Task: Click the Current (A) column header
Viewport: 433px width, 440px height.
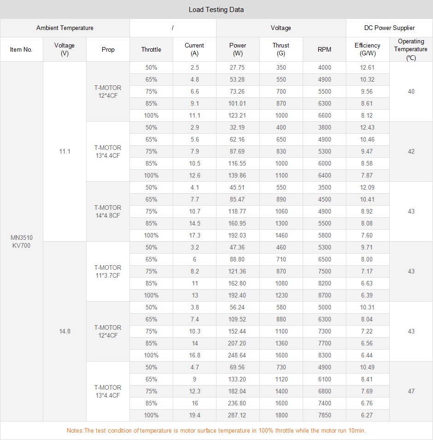Action: (194, 49)
